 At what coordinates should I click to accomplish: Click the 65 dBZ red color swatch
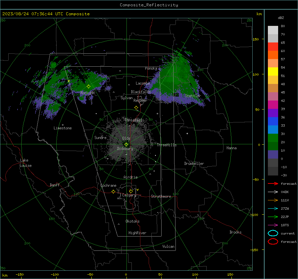point(273,47)
